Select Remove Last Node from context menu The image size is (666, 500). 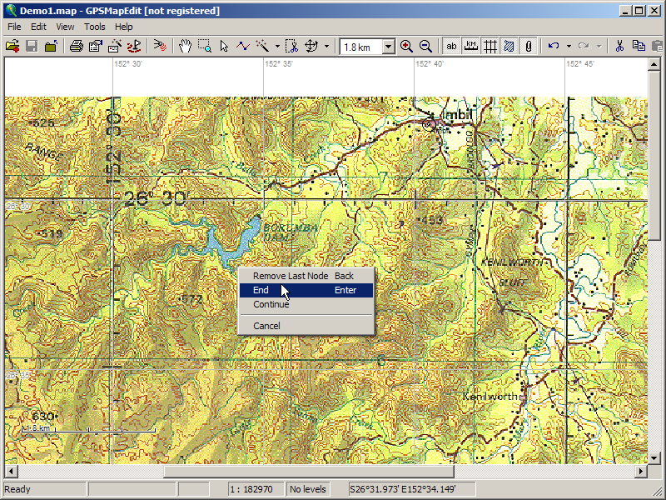pos(290,276)
